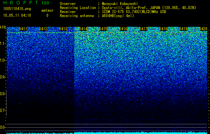
Task: Select the ICOM IC-575 receiver frequency text
Action: (134, 12)
